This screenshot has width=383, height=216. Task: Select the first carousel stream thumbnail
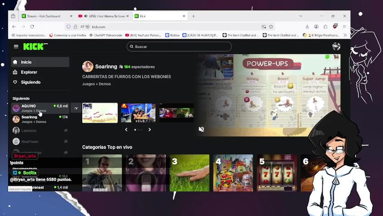pos(100,113)
